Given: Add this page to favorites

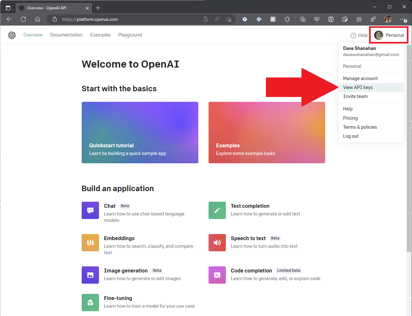Looking at the screenshot, I should (x=228, y=19).
